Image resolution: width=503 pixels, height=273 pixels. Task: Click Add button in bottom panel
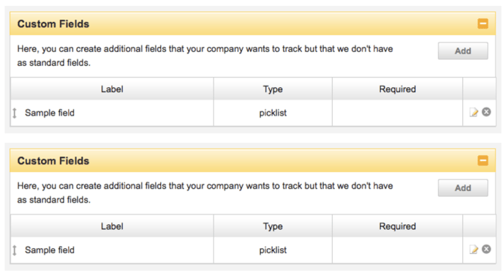point(463,188)
